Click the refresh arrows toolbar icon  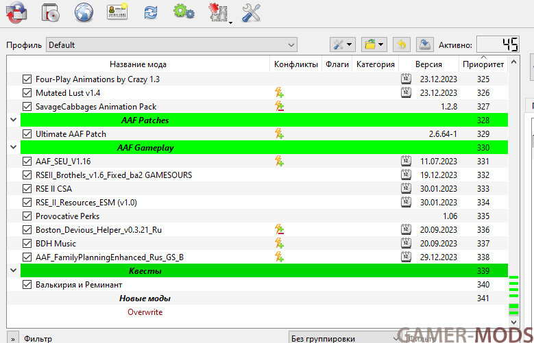151,13
